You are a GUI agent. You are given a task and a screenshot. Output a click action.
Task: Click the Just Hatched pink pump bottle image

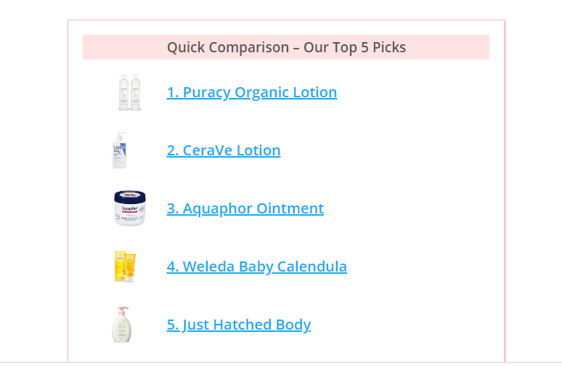[122, 325]
